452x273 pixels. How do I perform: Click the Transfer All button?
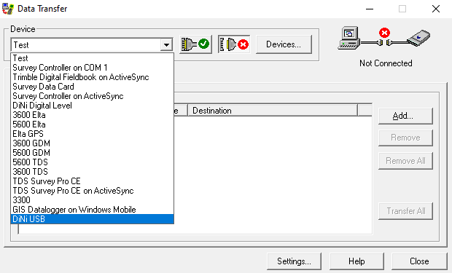[x=405, y=211]
